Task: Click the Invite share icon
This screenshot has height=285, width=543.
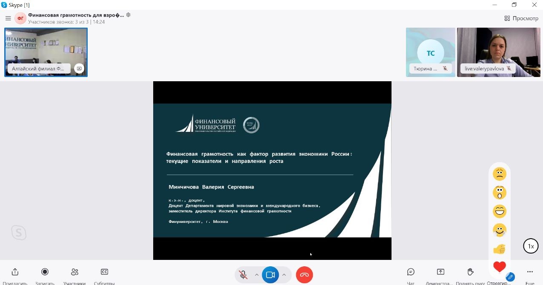Action: pos(15,272)
